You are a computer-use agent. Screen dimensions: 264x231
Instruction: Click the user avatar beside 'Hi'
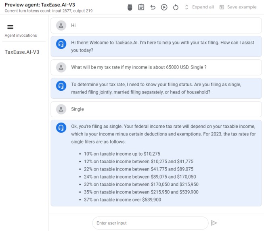pyautogui.click(x=61, y=25)
